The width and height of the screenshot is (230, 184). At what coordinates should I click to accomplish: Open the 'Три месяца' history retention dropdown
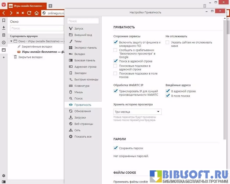pos(137,112)
